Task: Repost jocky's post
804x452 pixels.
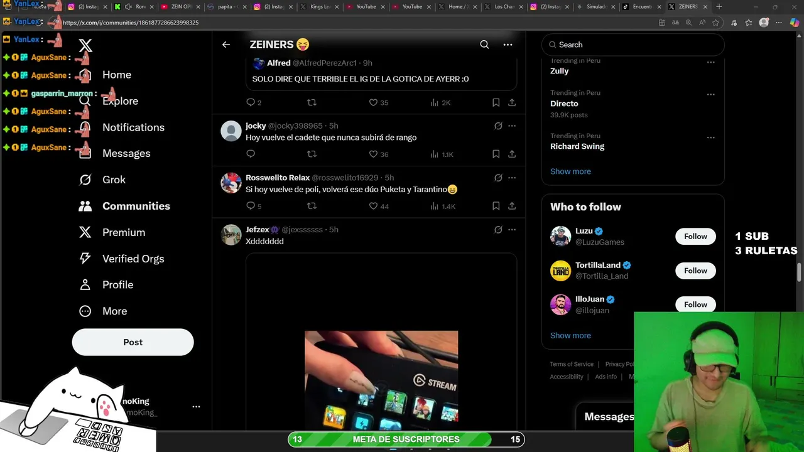Action: (x=312, y=154)
